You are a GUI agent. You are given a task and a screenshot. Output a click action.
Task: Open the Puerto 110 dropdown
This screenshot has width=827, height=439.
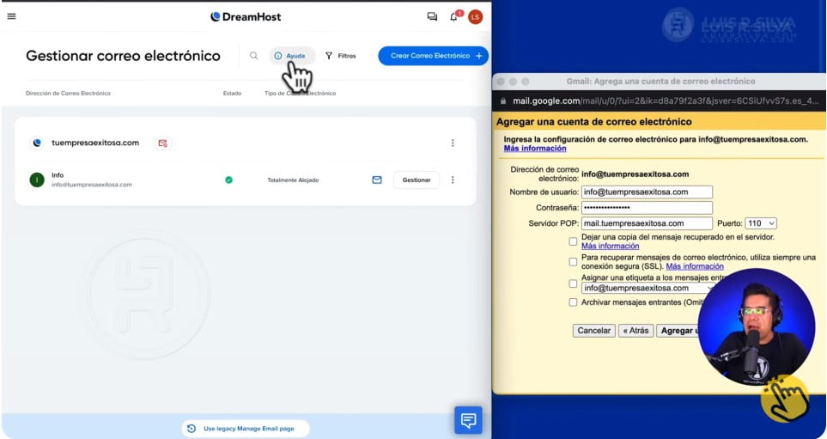(x=761, y=223)
